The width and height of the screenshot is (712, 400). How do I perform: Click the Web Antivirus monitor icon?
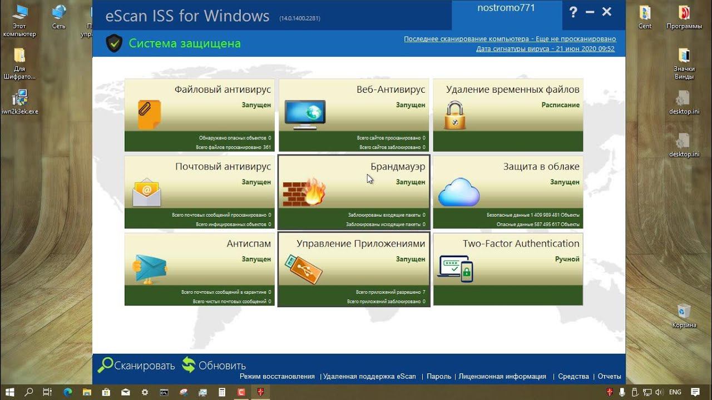coord(305,114)
